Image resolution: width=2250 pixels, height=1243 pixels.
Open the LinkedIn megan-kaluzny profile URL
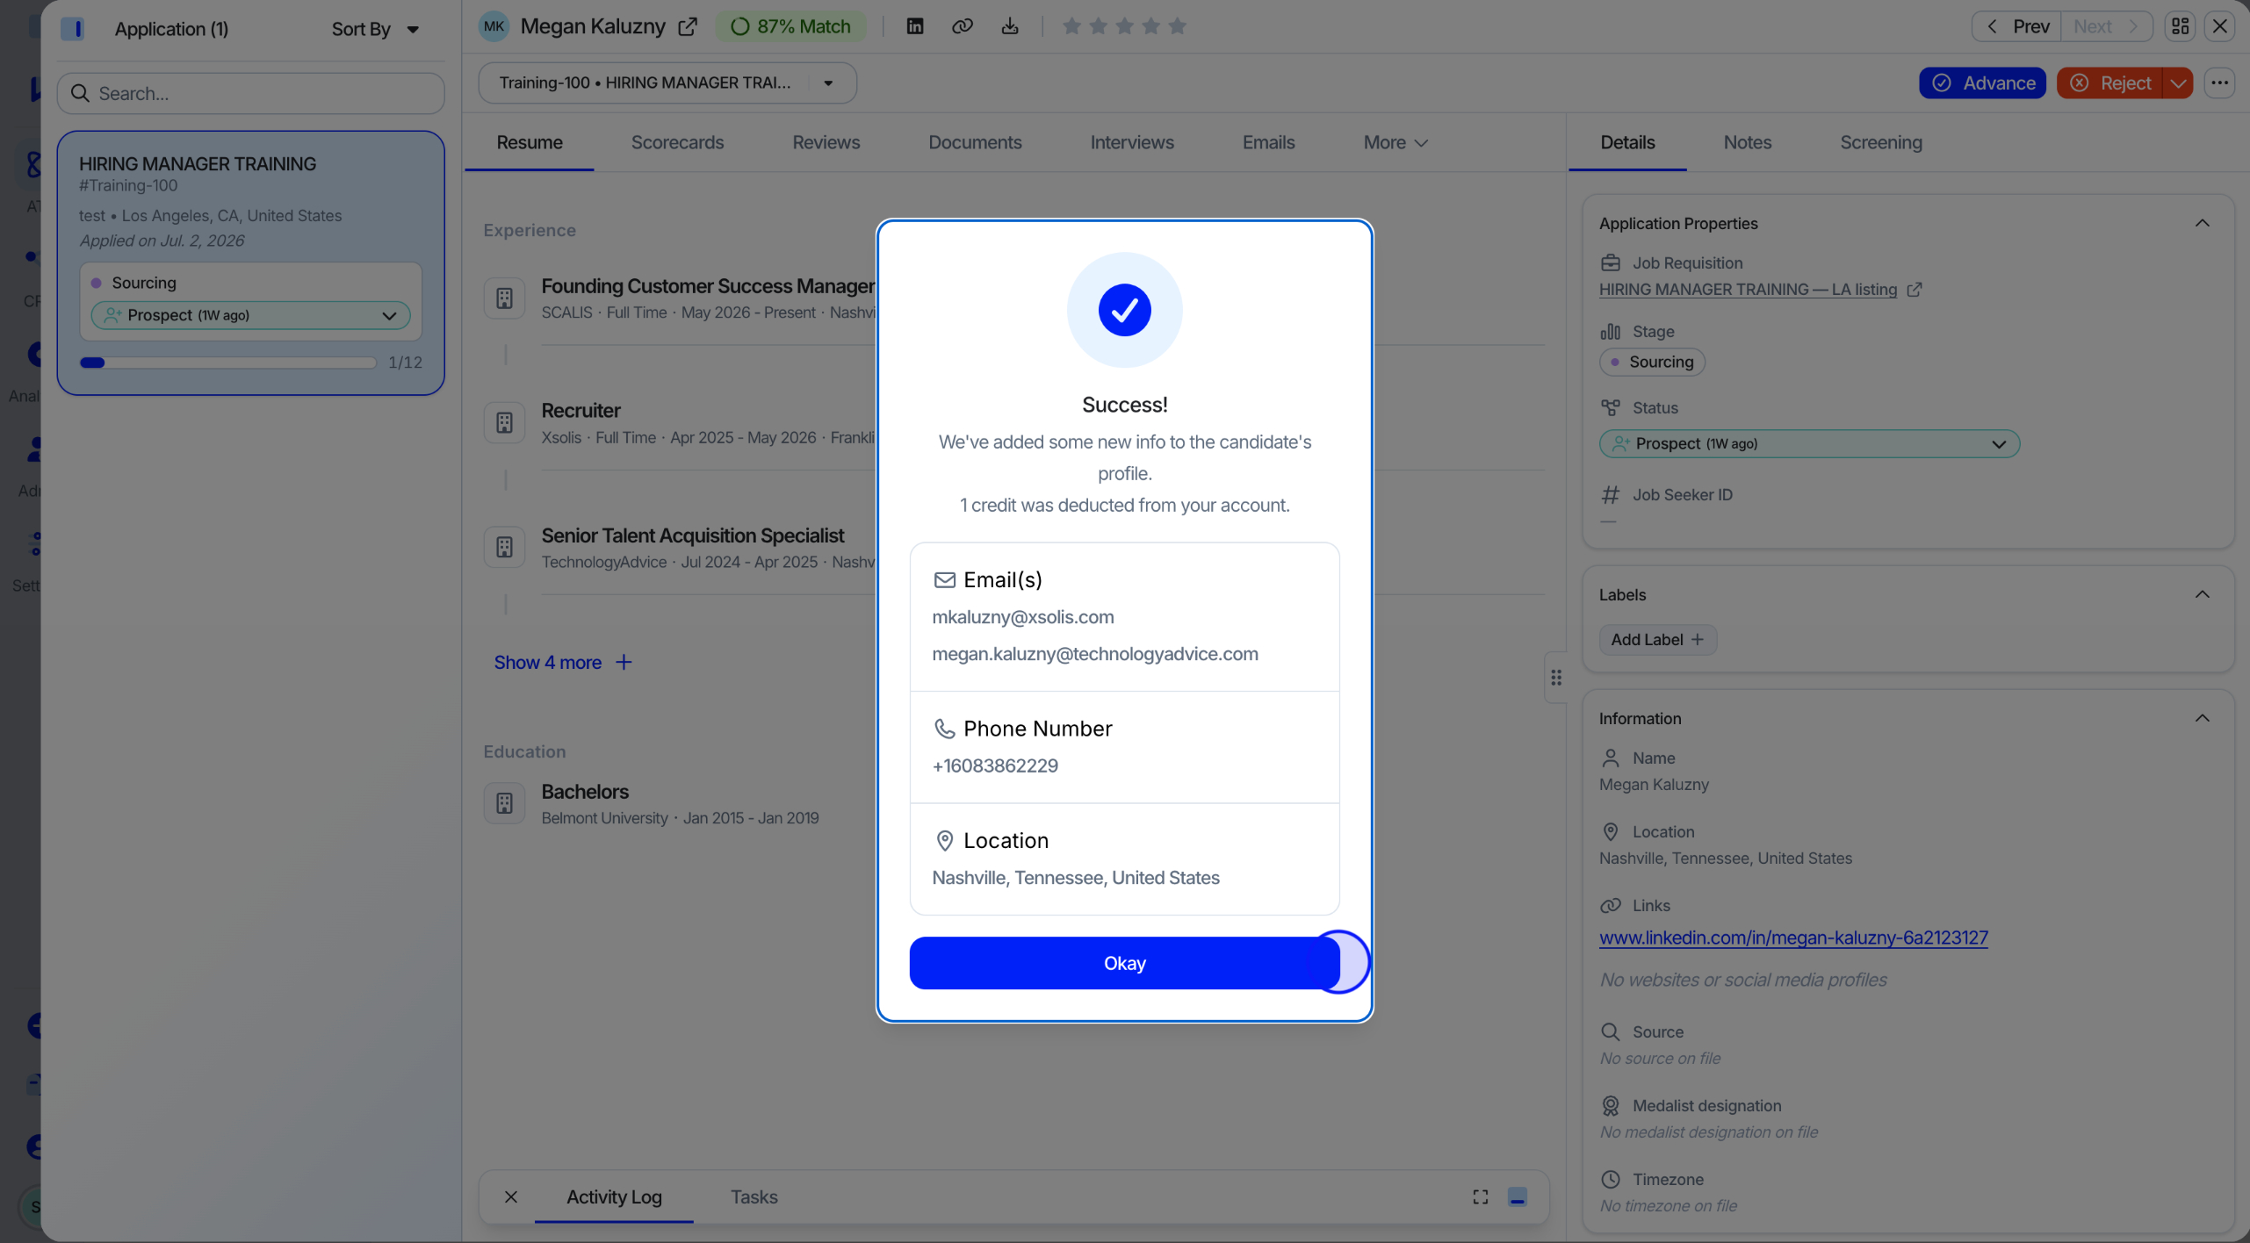(x=1793, y=938)
